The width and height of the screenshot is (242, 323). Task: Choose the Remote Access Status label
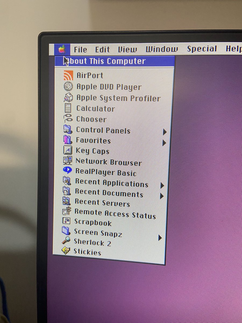(x=115, y=214)
